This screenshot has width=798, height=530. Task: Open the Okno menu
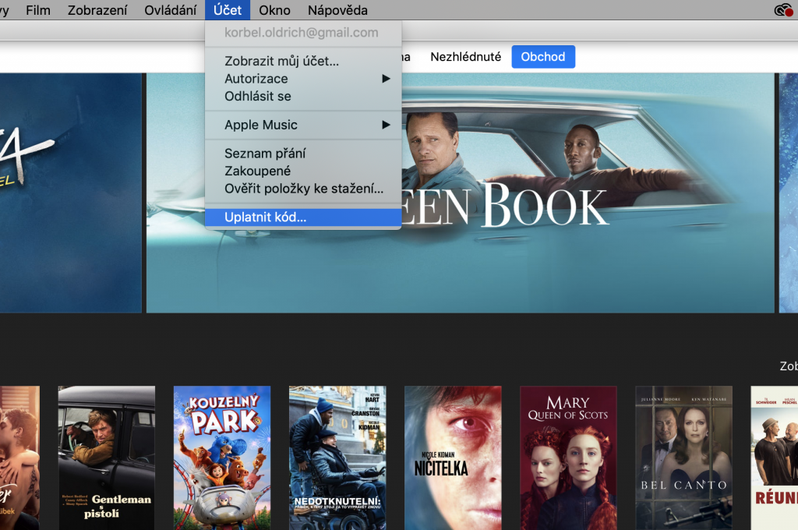point(274,10)
